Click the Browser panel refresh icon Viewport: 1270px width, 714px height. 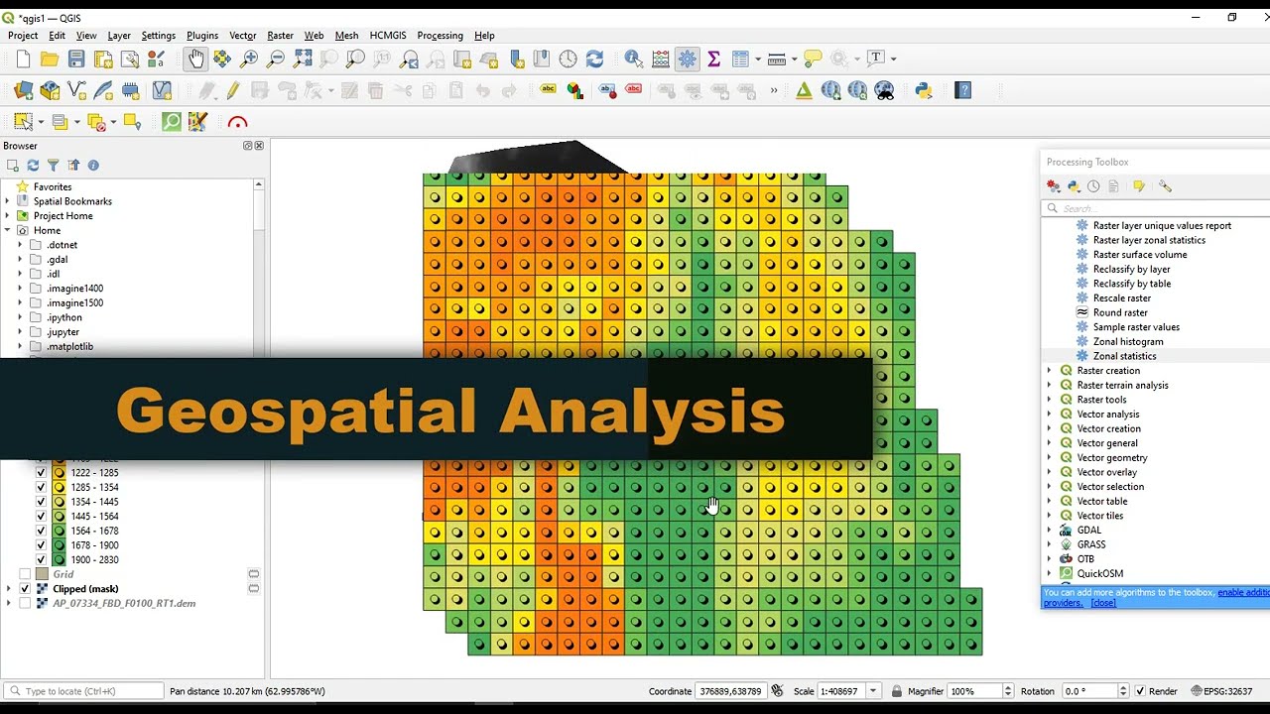tap(33, 166)
